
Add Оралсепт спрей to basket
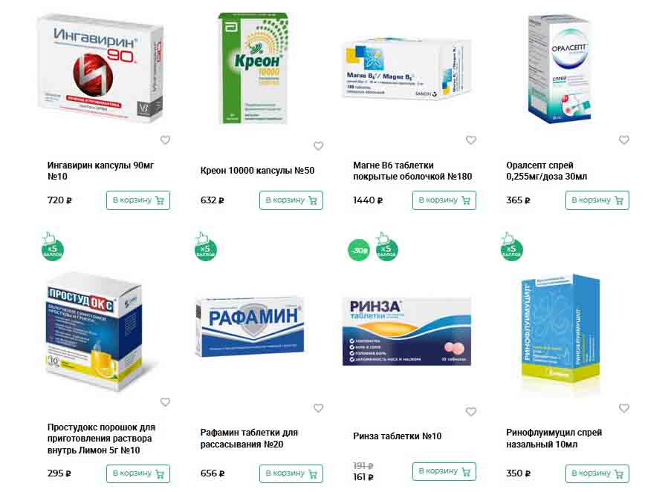(597, 200)
